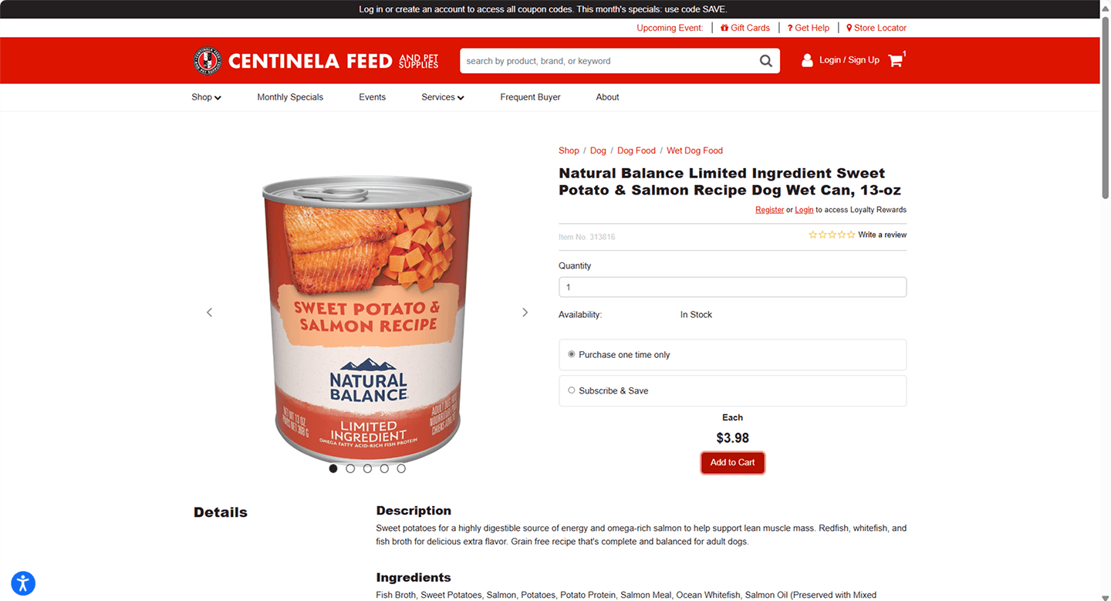Expand the Shop dropdown menu
The width and height of the screenshot is (1111, 601).
tap(206, 97)
